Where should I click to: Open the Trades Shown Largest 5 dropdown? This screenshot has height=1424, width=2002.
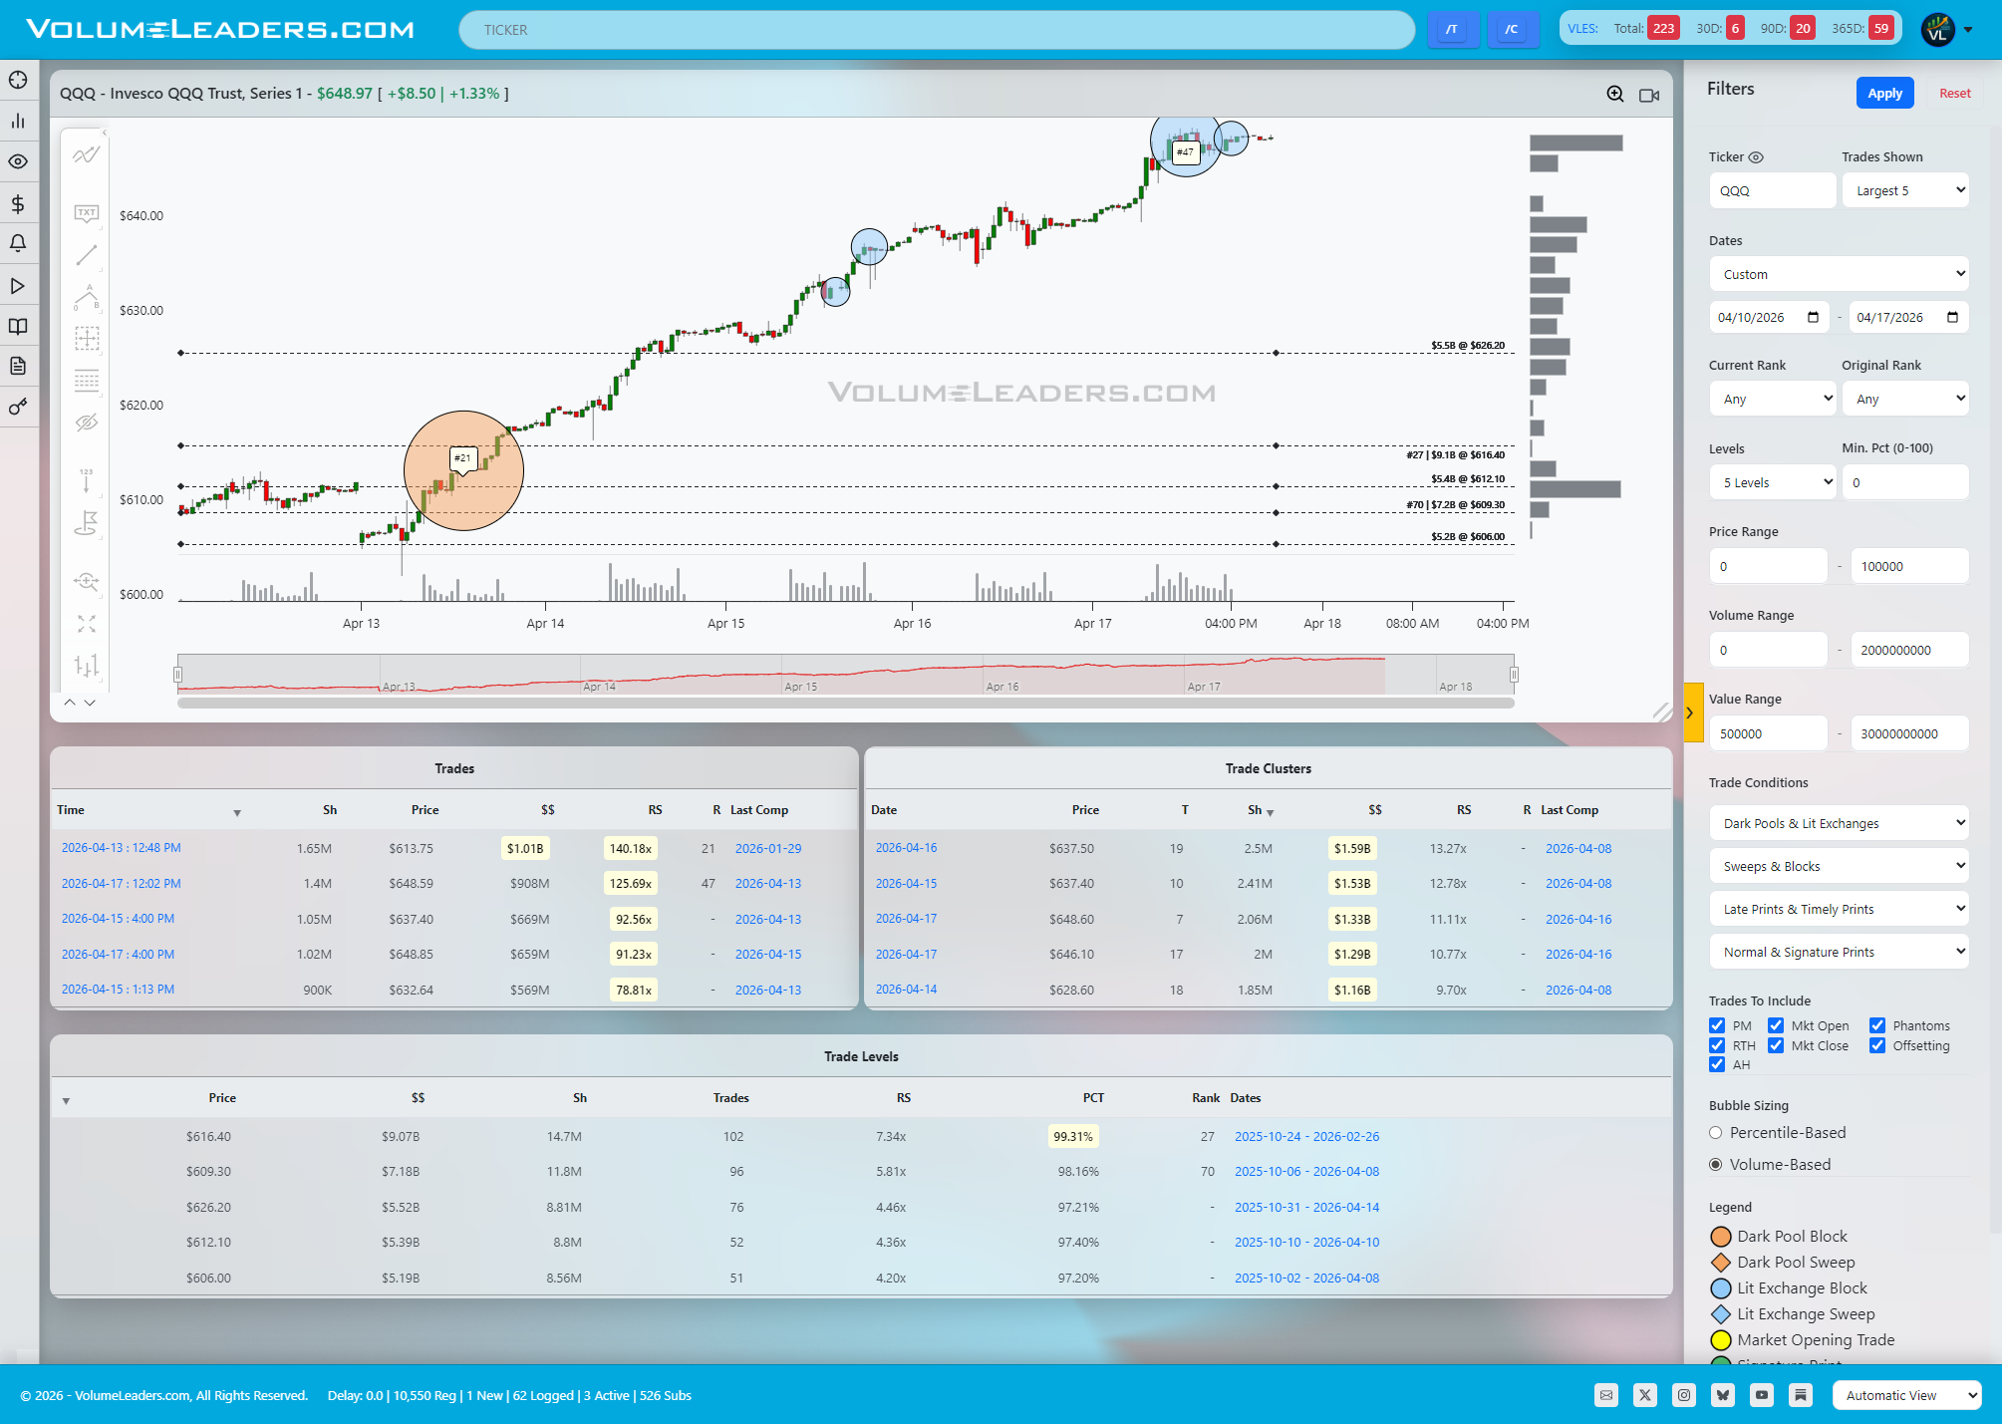(1905, 190)
